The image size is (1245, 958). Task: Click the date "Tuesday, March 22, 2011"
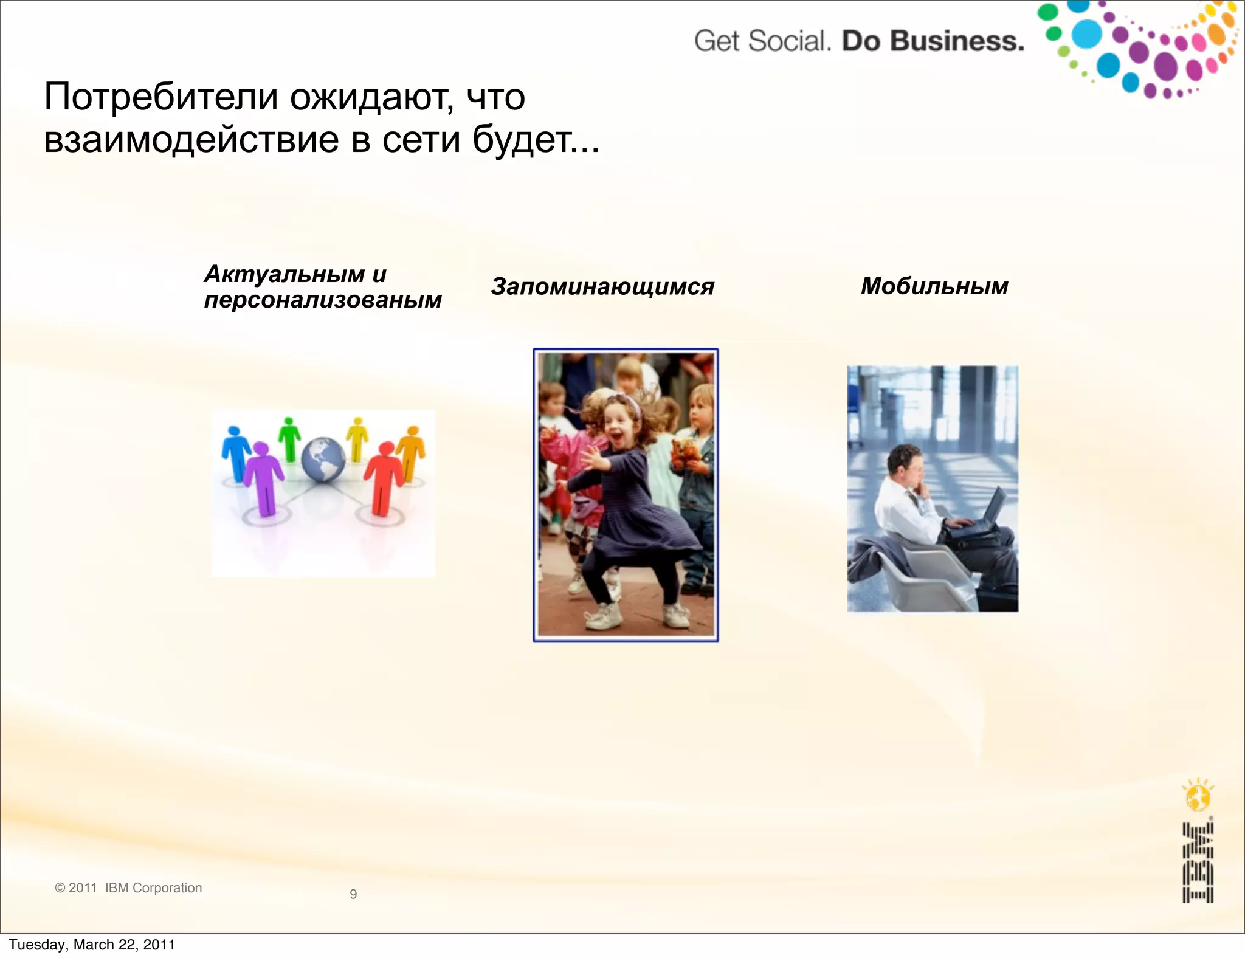(92, 945)
